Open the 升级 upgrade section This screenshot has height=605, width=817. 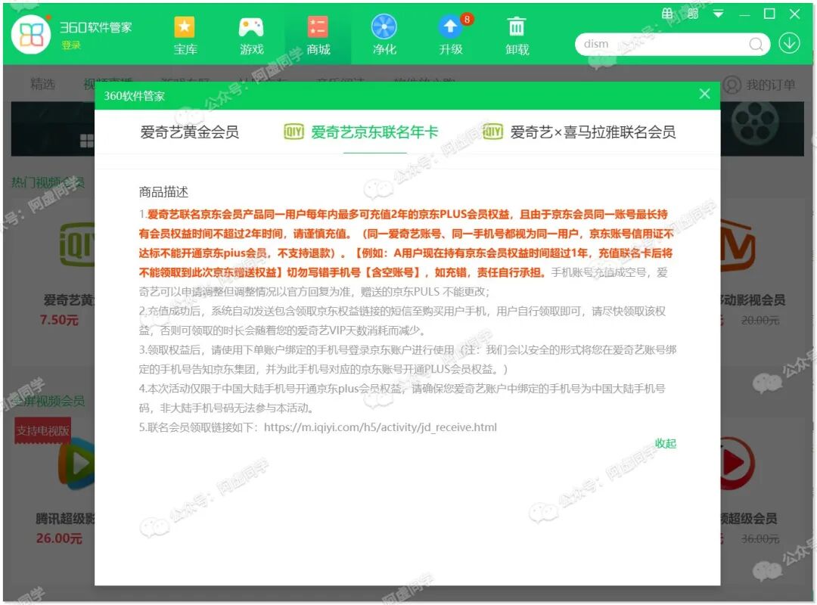click(451, 36)
